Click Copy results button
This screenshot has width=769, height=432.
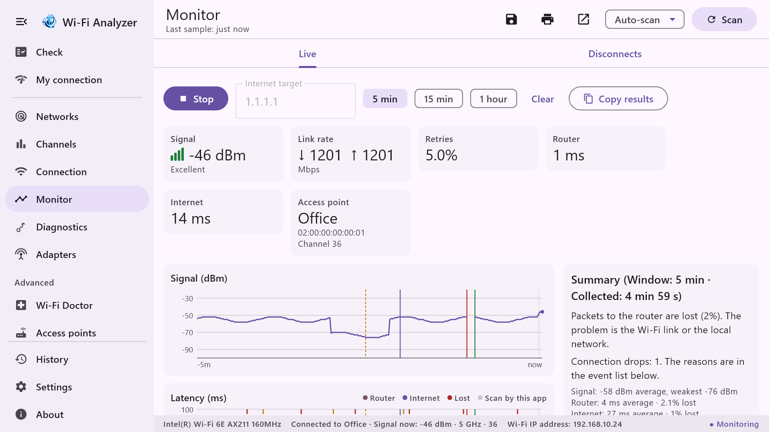coord(618,98)
